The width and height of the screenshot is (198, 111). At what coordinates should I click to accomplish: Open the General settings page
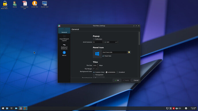[x=64, y=31]
